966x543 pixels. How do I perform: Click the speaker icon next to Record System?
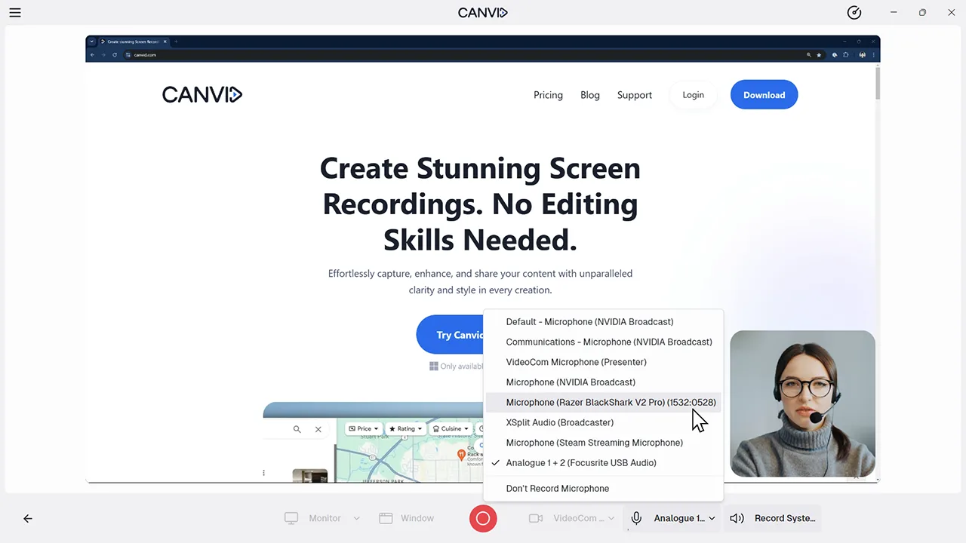(x=737, y=518)
